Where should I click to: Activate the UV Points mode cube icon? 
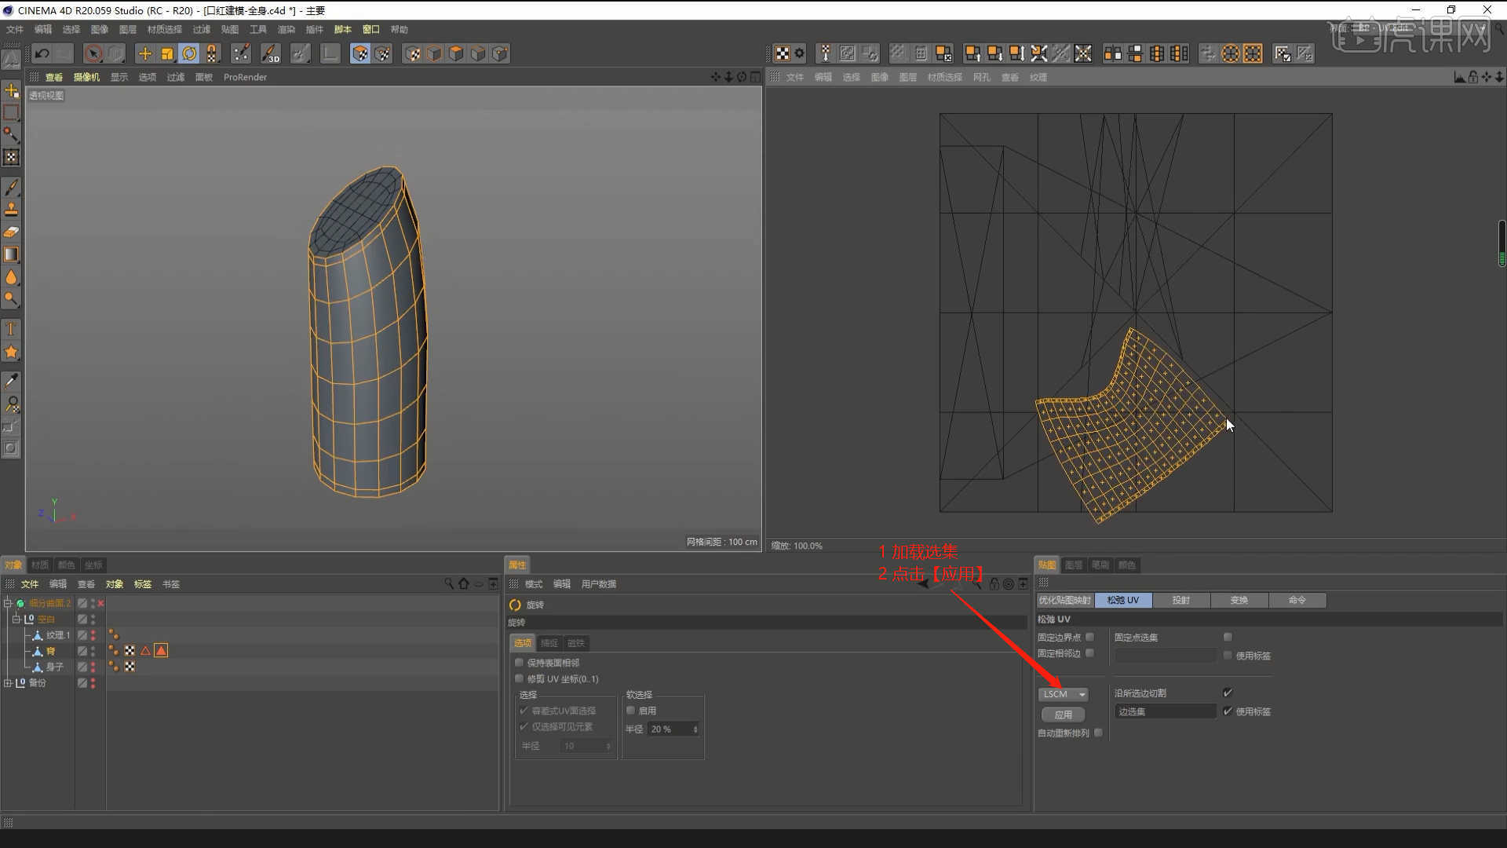[x=382, y=53]
